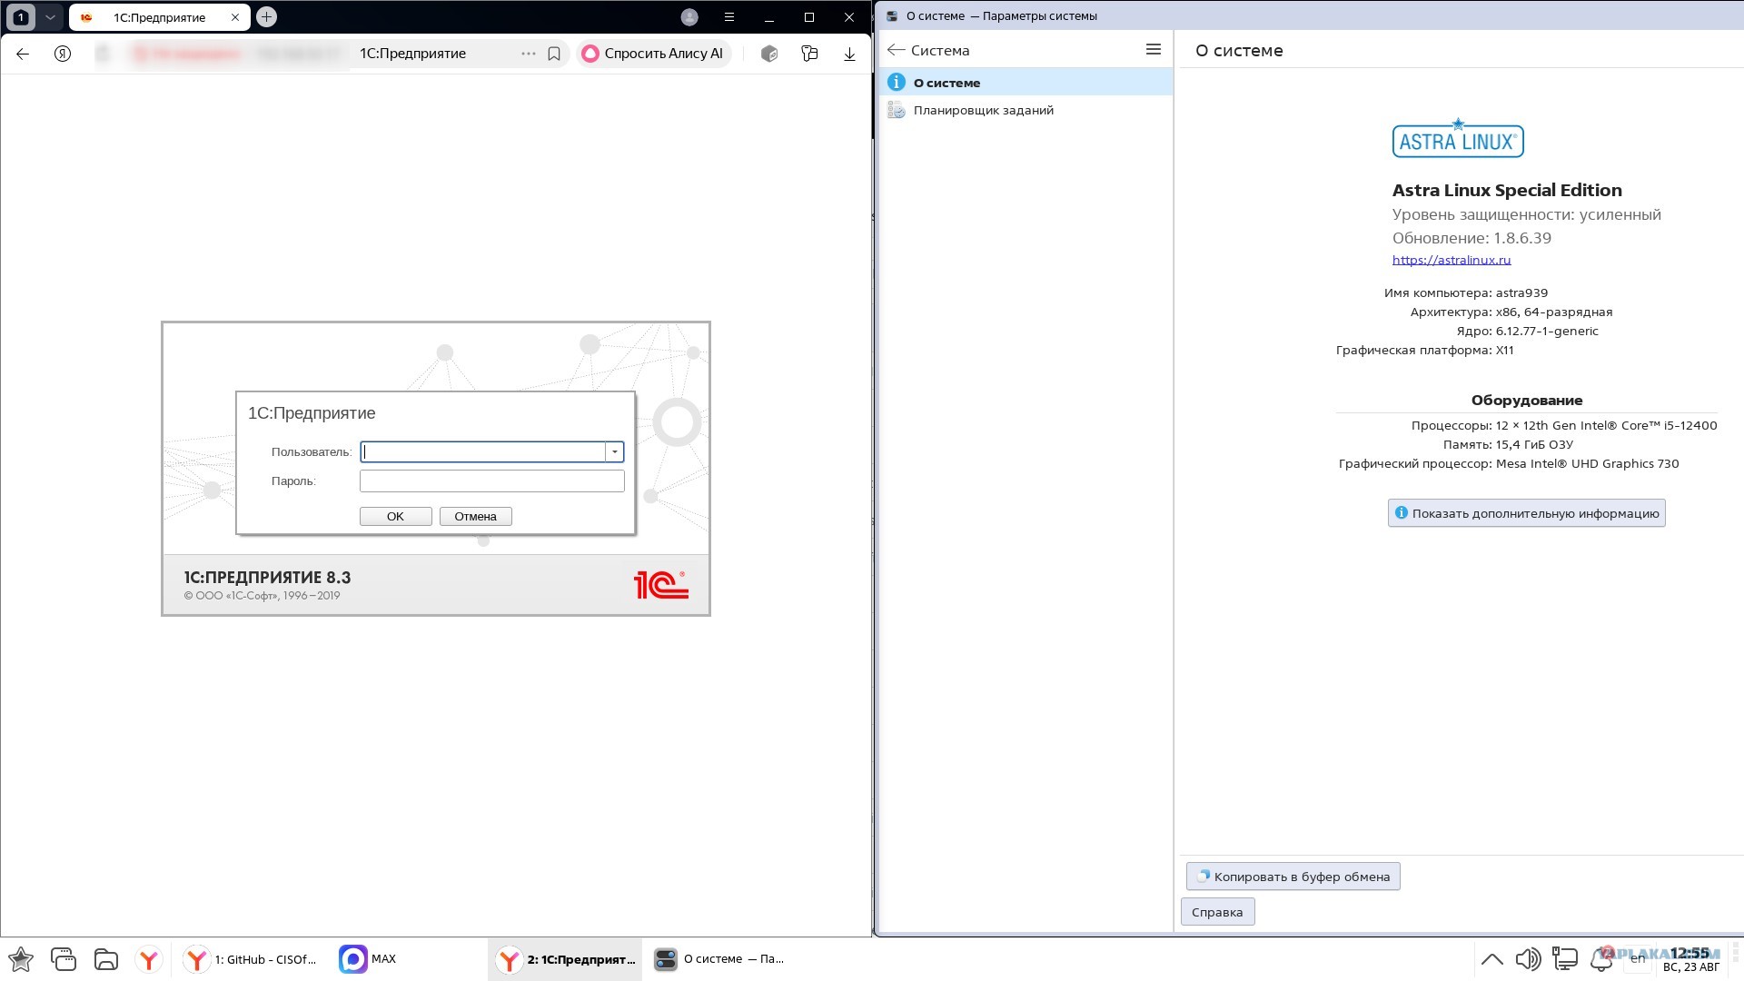Expand the tab list chevron
The height and width of the screenshot is (981, 1744).
(50, 17)
